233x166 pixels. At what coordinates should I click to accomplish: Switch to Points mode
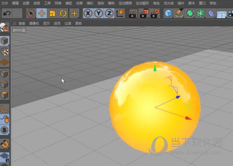point(5,73)
